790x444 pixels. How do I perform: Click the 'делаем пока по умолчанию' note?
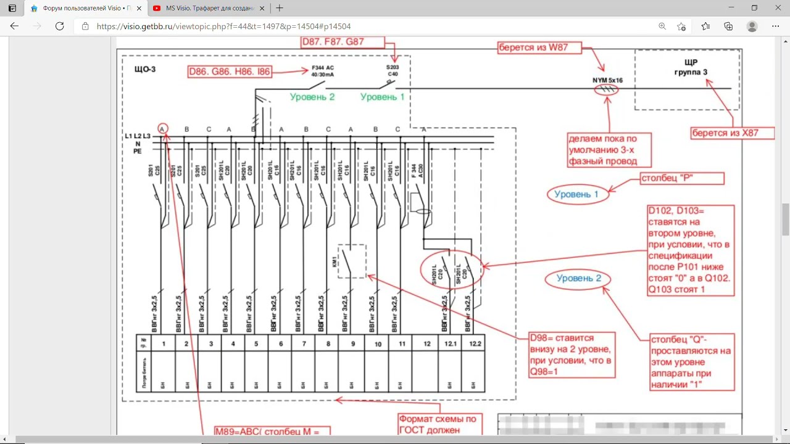click(x=608, y=150)
